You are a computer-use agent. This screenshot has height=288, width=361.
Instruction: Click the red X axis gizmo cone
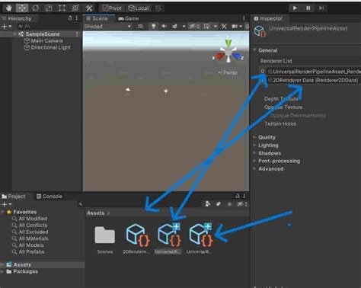[220, 56]
